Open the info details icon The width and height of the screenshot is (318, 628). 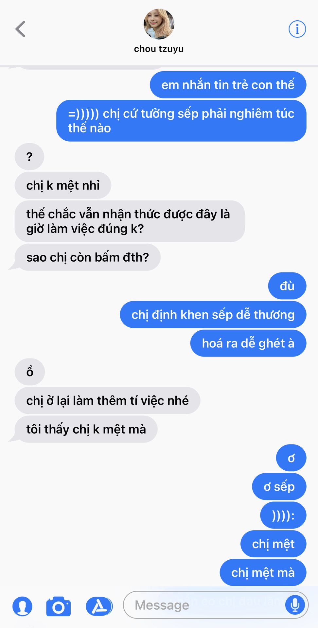(297, 29)
